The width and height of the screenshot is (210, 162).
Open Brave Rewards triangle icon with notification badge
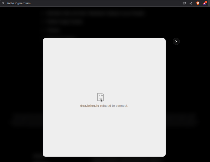coord(205,3)
